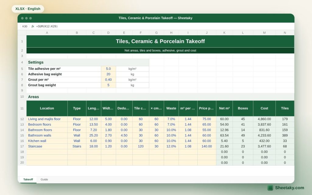Click the K30 cell name box
Screen dimensions: 312x195
(x=25, y=26)
